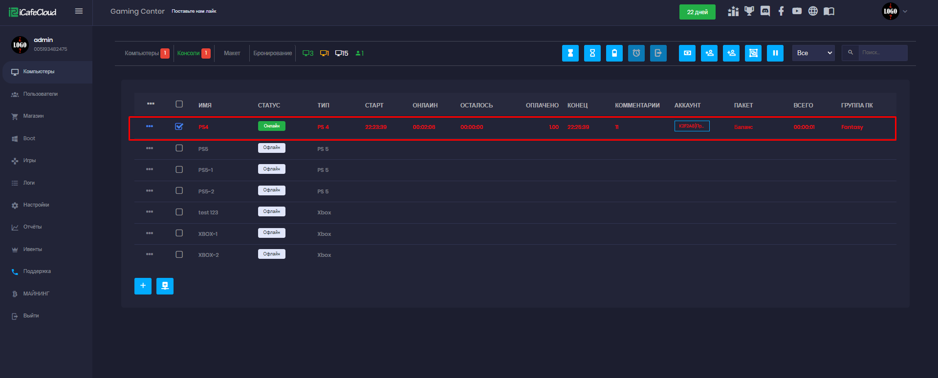
Task: Click the star-person member toolbar icon
Action: 709,53
